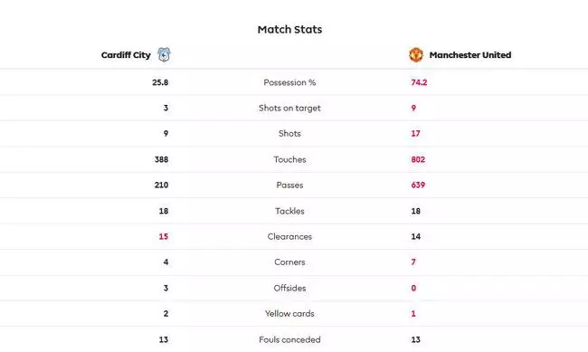Screen dimensions: 588x352
Task: Select the Cardiff City team name
Action: coord(126,55)
